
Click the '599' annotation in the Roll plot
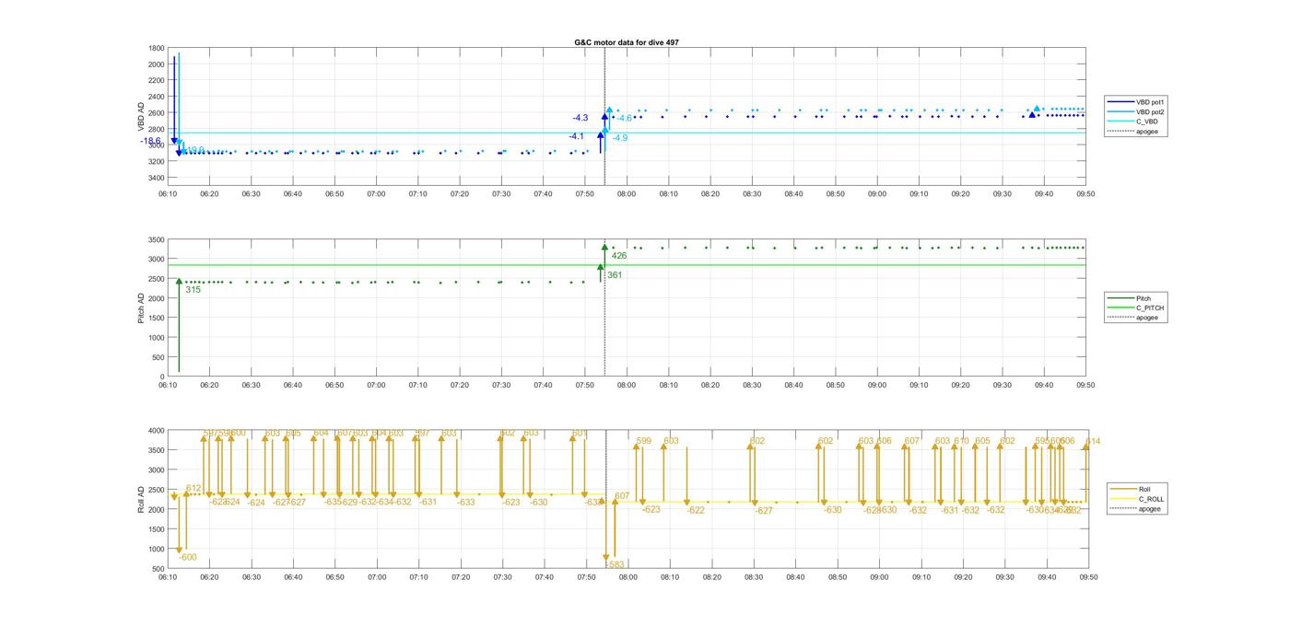pos(643,441)
